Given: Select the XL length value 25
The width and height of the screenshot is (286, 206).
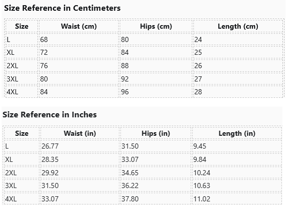Looking at the screenshot, I should (x=198, y=52).
